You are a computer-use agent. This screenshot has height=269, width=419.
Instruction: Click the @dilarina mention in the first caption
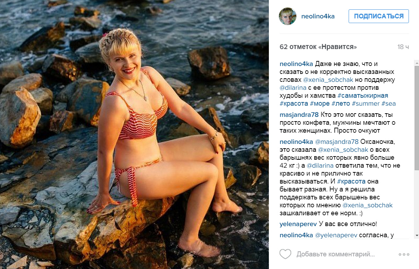coord(293,88)
